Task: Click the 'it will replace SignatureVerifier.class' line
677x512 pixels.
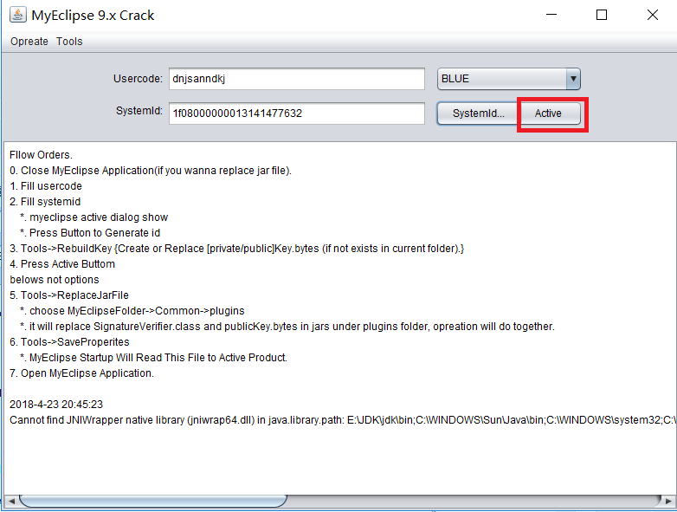Action: click(287, 327)
